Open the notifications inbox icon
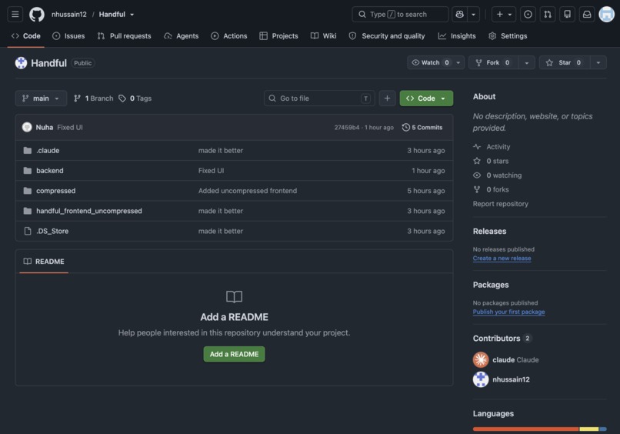Viewport: 620px width, 434px height. point(587,15)
